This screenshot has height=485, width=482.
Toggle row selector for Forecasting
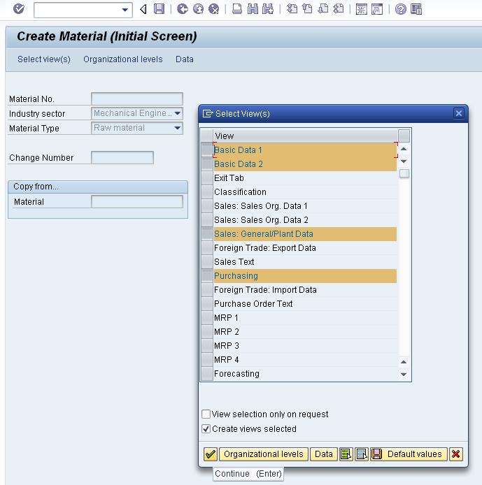click(207, 374)
